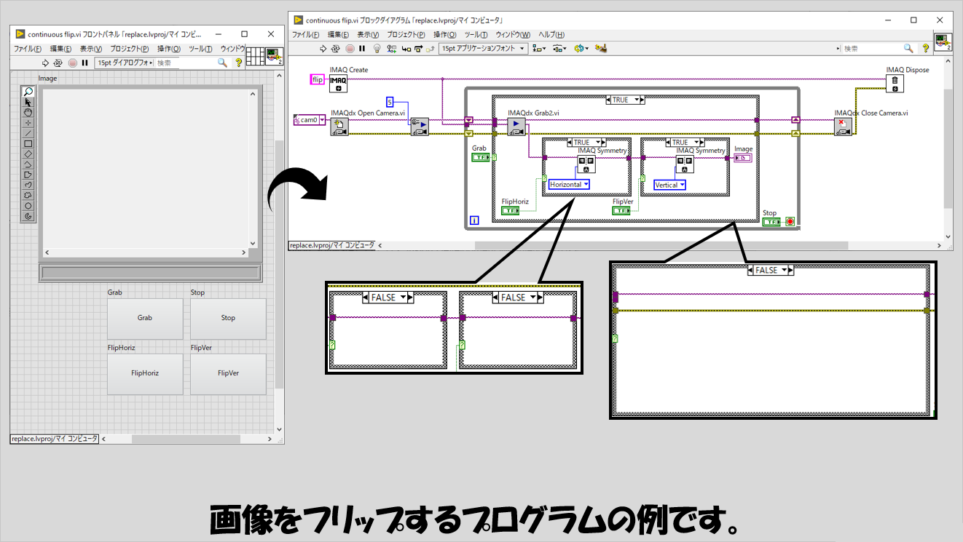Click Run arrow in front panel toolbar
The height and width of the screenshot is (542, 963).
coord(45,63)
